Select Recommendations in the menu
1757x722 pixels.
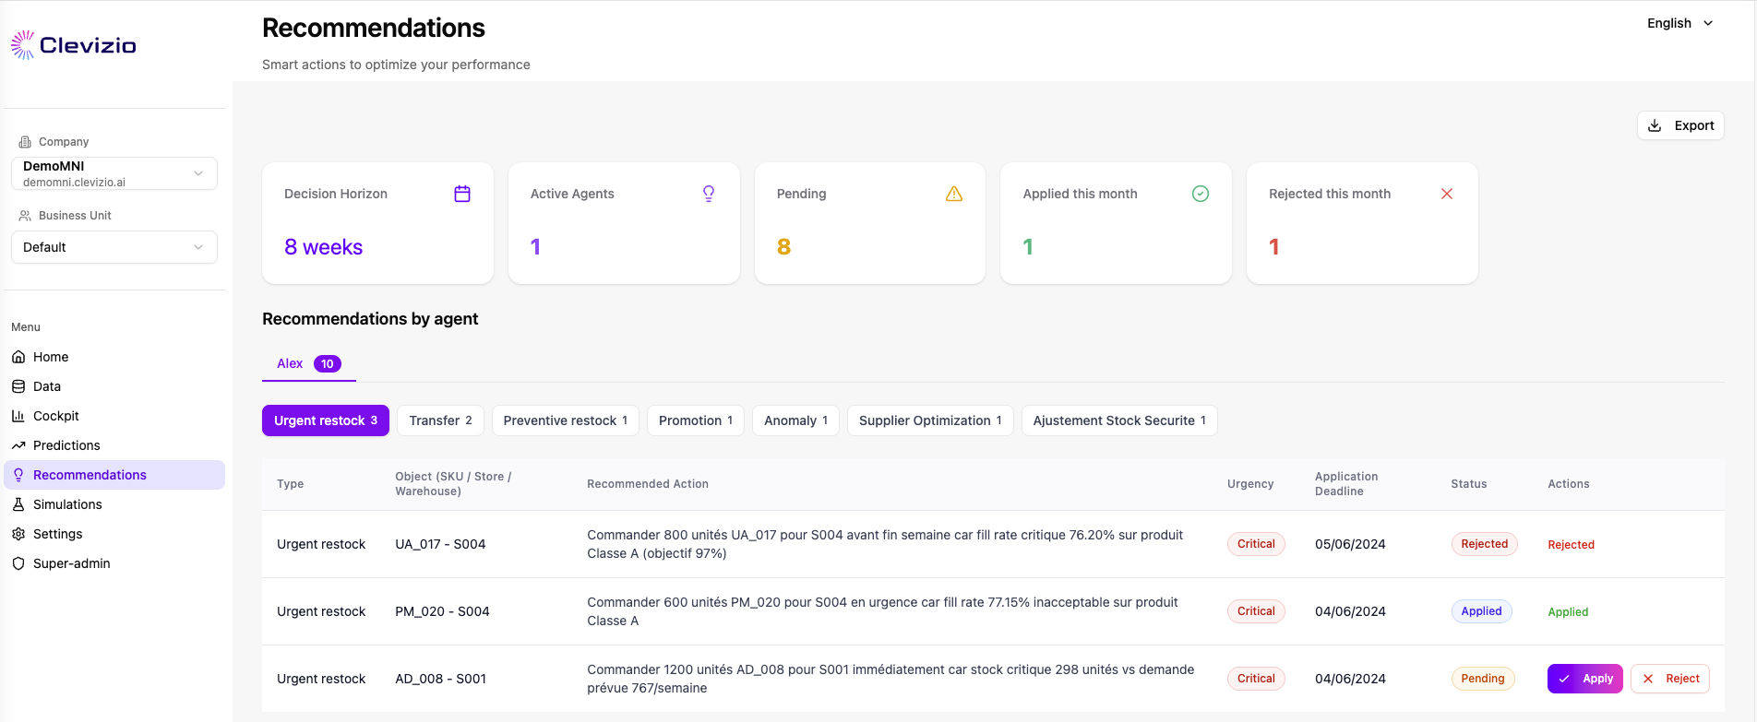pyautogui.click(x=114, y=475)
